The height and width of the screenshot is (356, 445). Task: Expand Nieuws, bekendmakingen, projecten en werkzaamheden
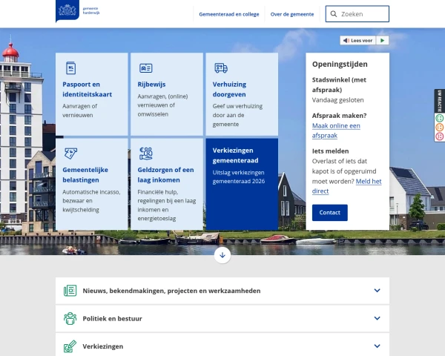[x=222, y=291]
